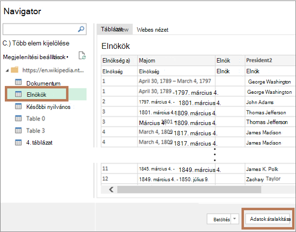Focus the Navigator search field
Image resolution: width=296 pixels, height=232 pixels.
tap(44, 29)
